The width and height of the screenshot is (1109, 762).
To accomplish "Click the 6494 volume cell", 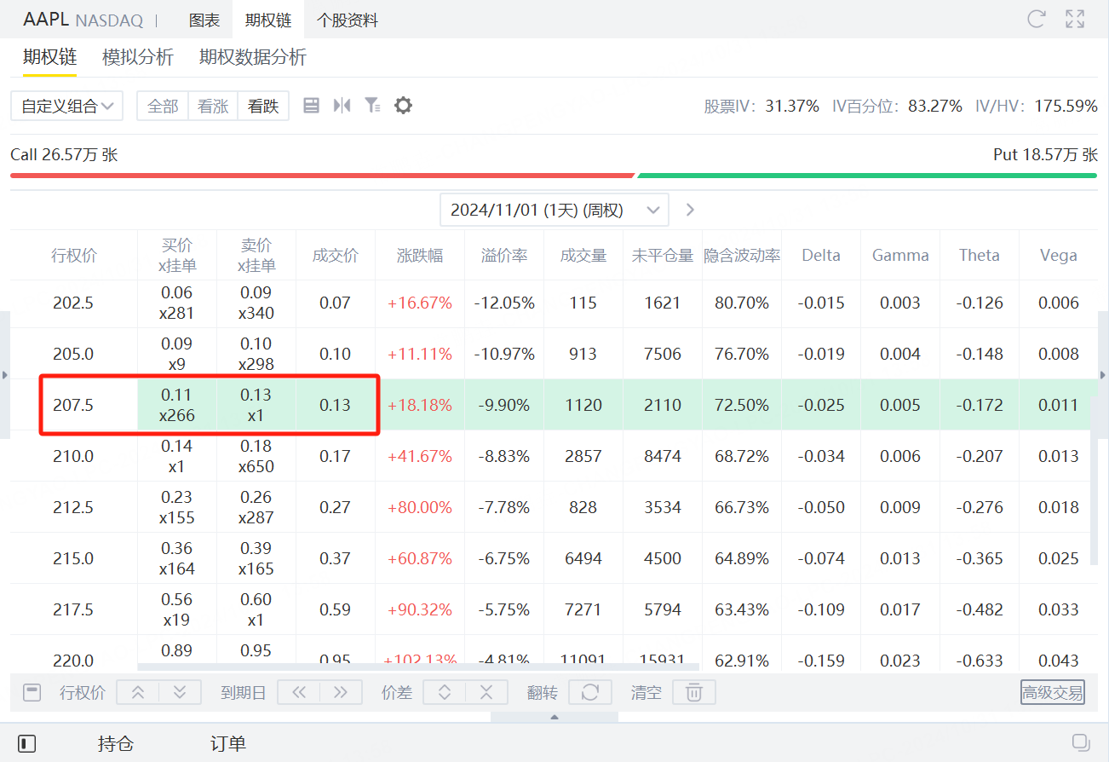I will [583, 558].
